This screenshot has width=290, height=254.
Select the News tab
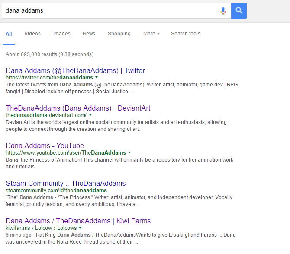click(x=89, y=34)
